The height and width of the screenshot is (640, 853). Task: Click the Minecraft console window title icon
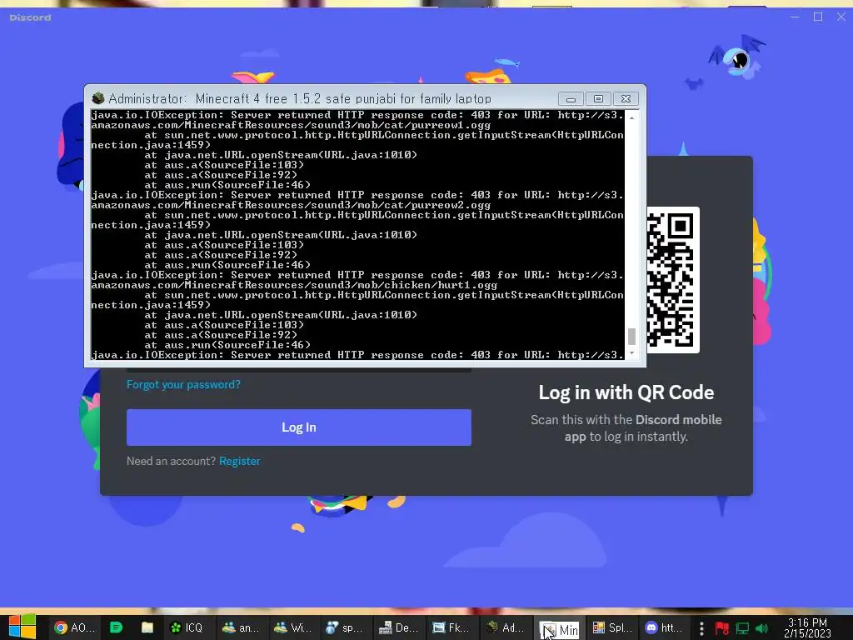[x=98, y=98]
